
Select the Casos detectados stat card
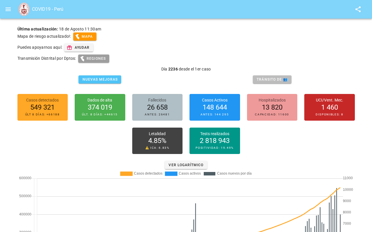(42, 107)
